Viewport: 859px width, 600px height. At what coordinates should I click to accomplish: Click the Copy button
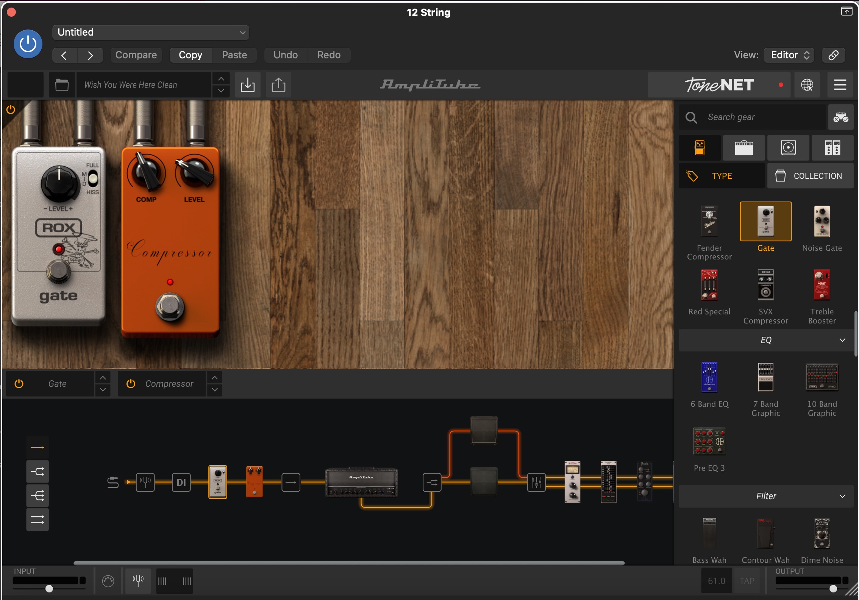tap(191, 55)
